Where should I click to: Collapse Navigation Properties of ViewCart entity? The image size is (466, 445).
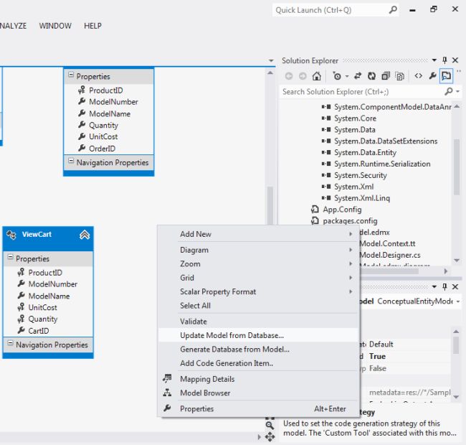coord(10,343)
